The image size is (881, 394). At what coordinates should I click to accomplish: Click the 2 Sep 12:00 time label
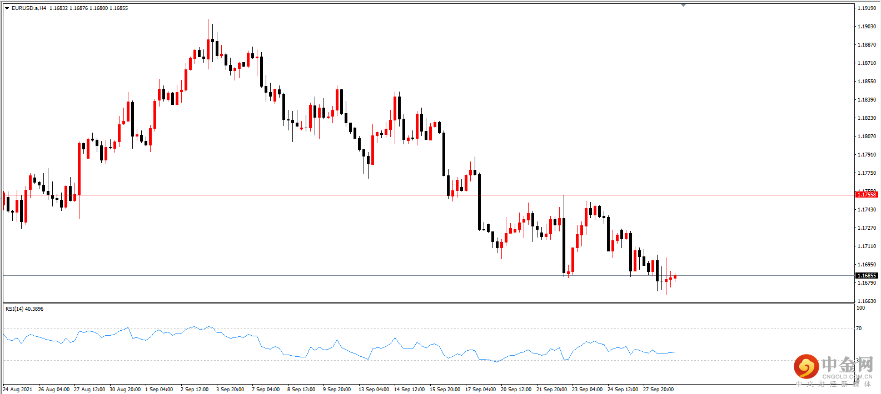click(195, 390)
